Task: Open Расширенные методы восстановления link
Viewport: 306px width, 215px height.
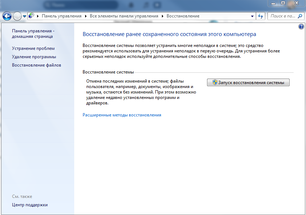Action: 122,115
